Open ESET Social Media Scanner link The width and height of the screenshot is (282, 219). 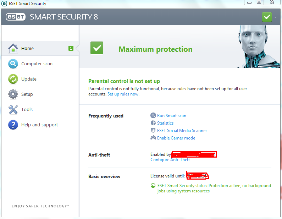click(182, 131)
